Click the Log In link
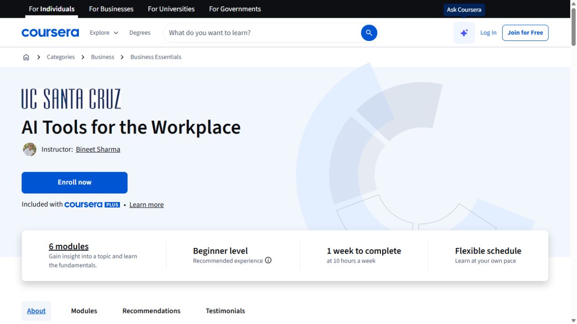The image size is (577, 324). [x=488, y=33]
